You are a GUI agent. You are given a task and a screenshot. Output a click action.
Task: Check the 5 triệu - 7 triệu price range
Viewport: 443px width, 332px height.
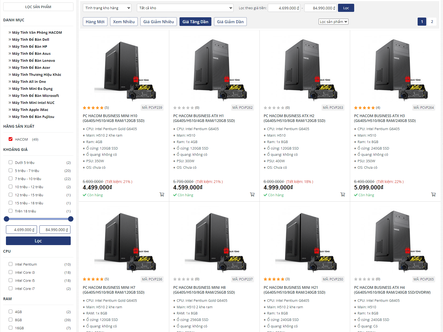click(11, 171)
